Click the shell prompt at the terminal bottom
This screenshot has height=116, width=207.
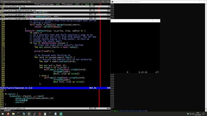pos(129,111)
